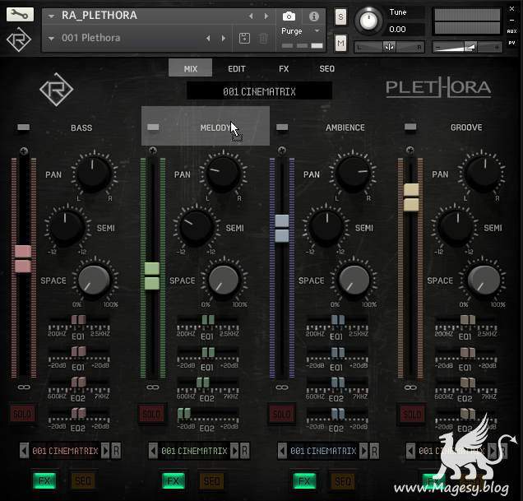Click the Groove volume fader handle
The width and height of the screenshot is (523, 501).
point(411,197)
